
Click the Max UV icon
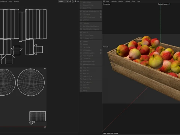tap(81, 33)
